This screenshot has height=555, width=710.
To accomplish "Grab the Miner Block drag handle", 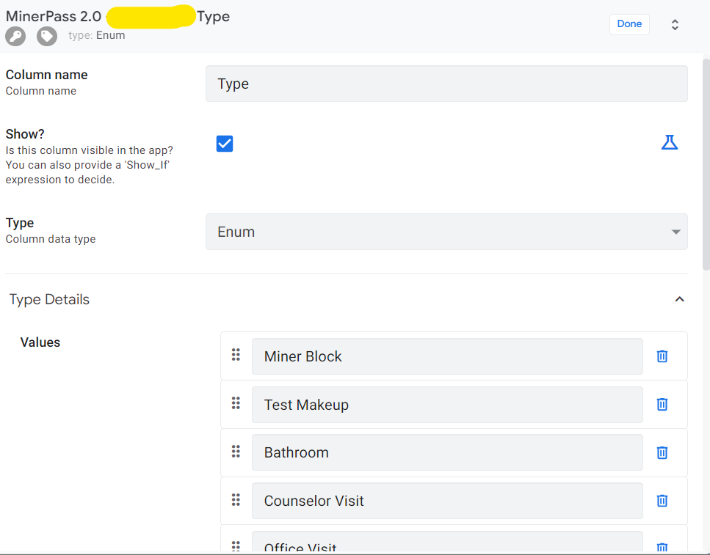I will (x=236, y=355).
